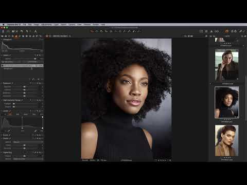Screen dimensions: 247x185
Task: Select the thumbnail of the woman in the brown coat
Action: pos(226,140)
